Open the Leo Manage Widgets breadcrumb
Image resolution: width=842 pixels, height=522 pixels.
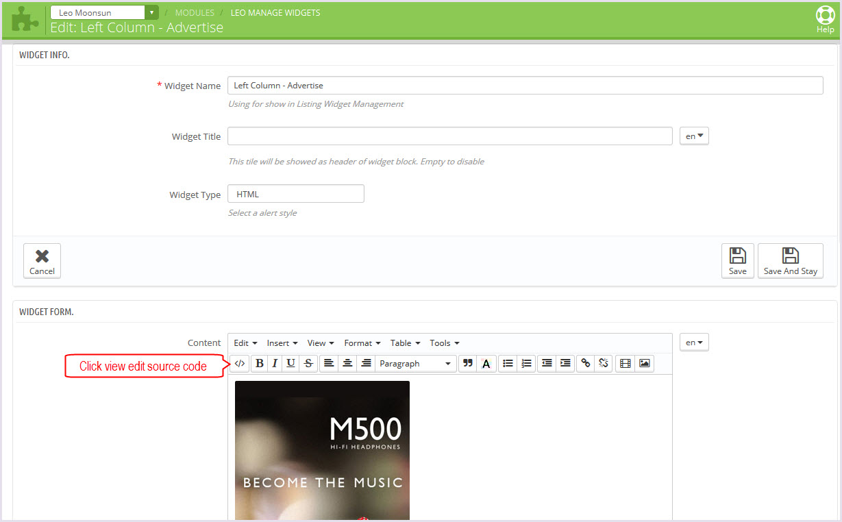point(275,13)
